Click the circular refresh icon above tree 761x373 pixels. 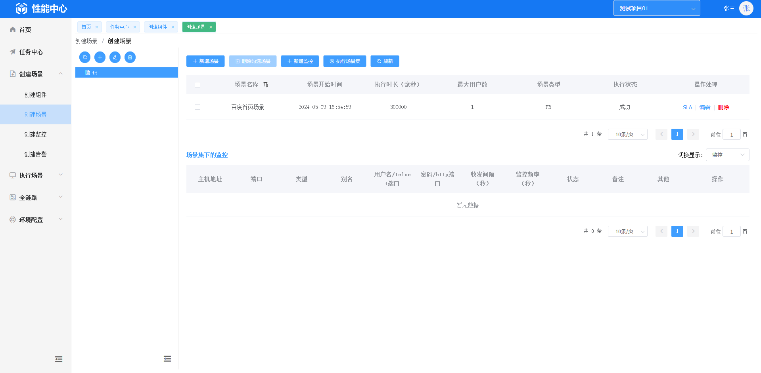click(85, 57)
